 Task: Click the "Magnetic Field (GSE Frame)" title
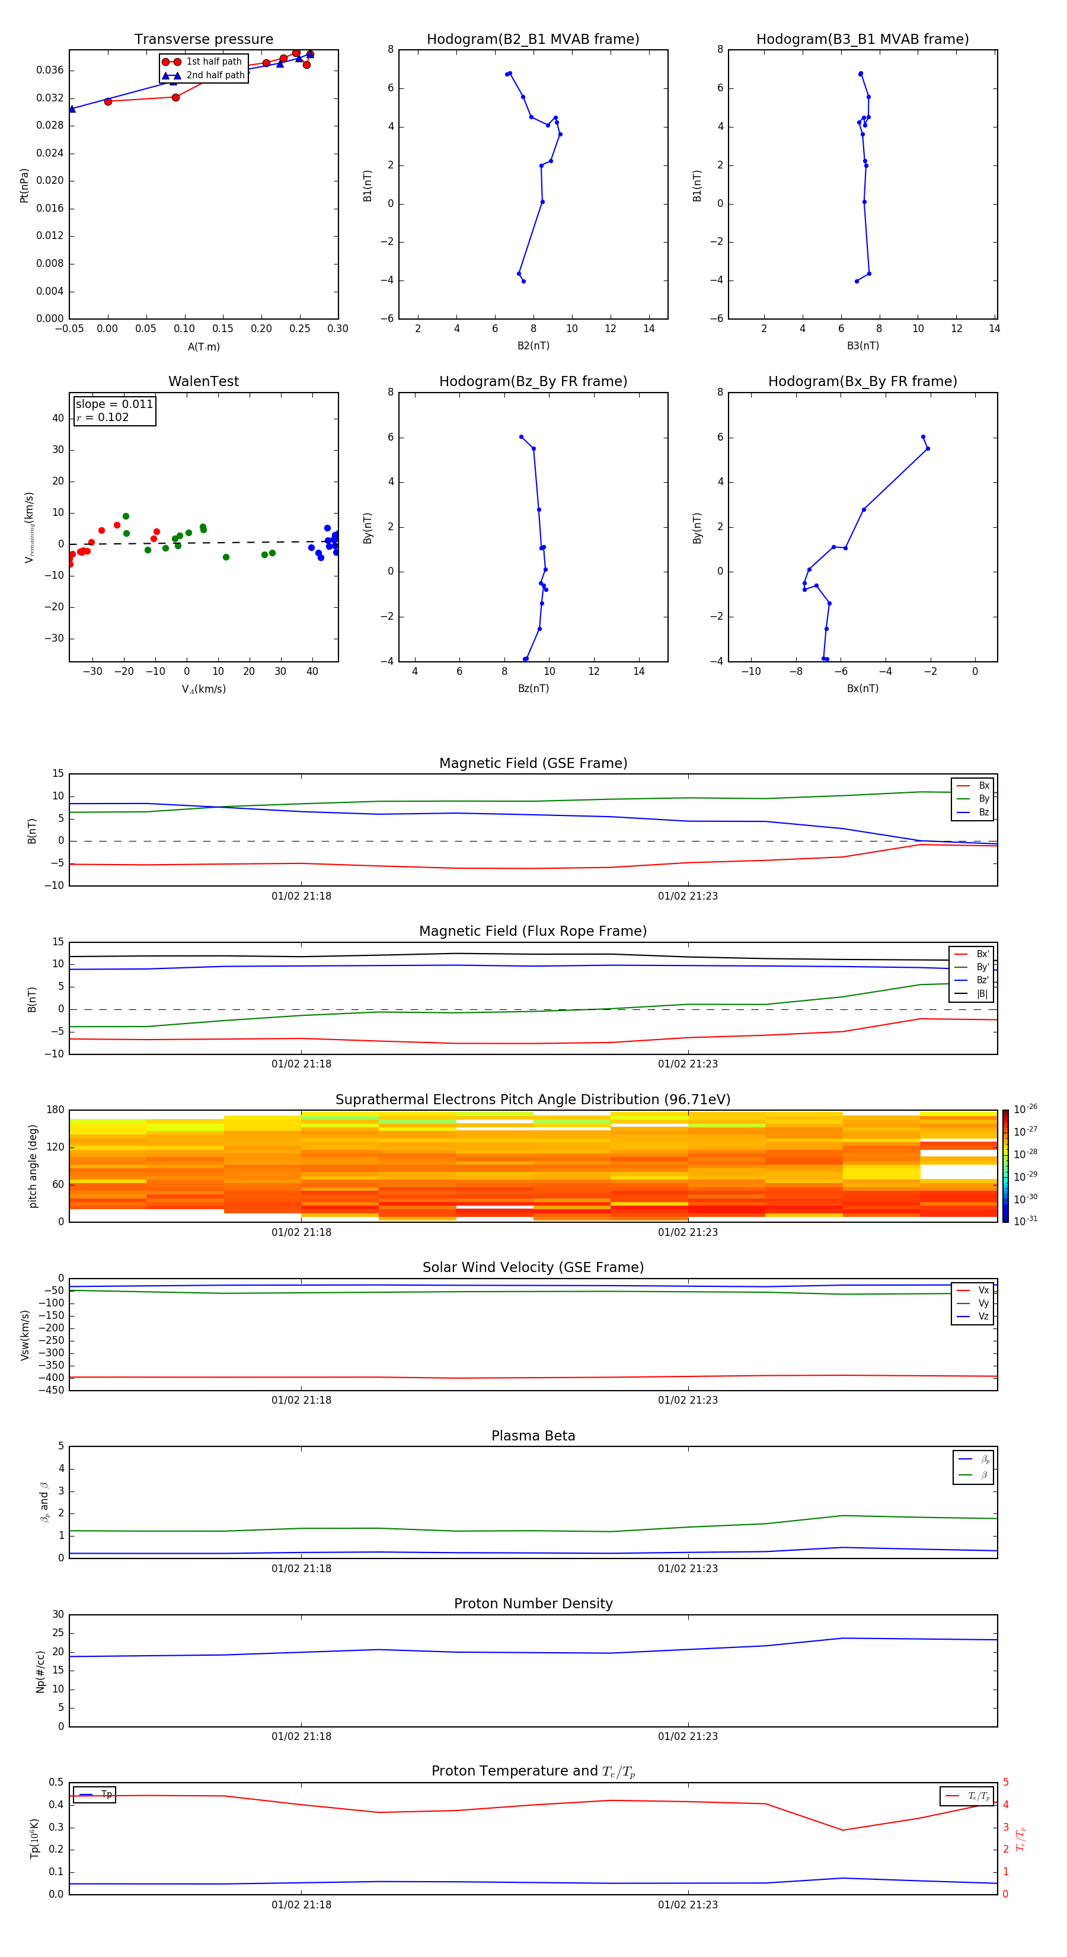coord(533,763)
